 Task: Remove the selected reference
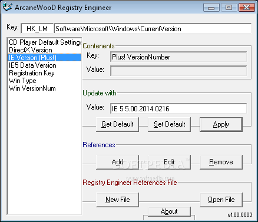point(221,162)
